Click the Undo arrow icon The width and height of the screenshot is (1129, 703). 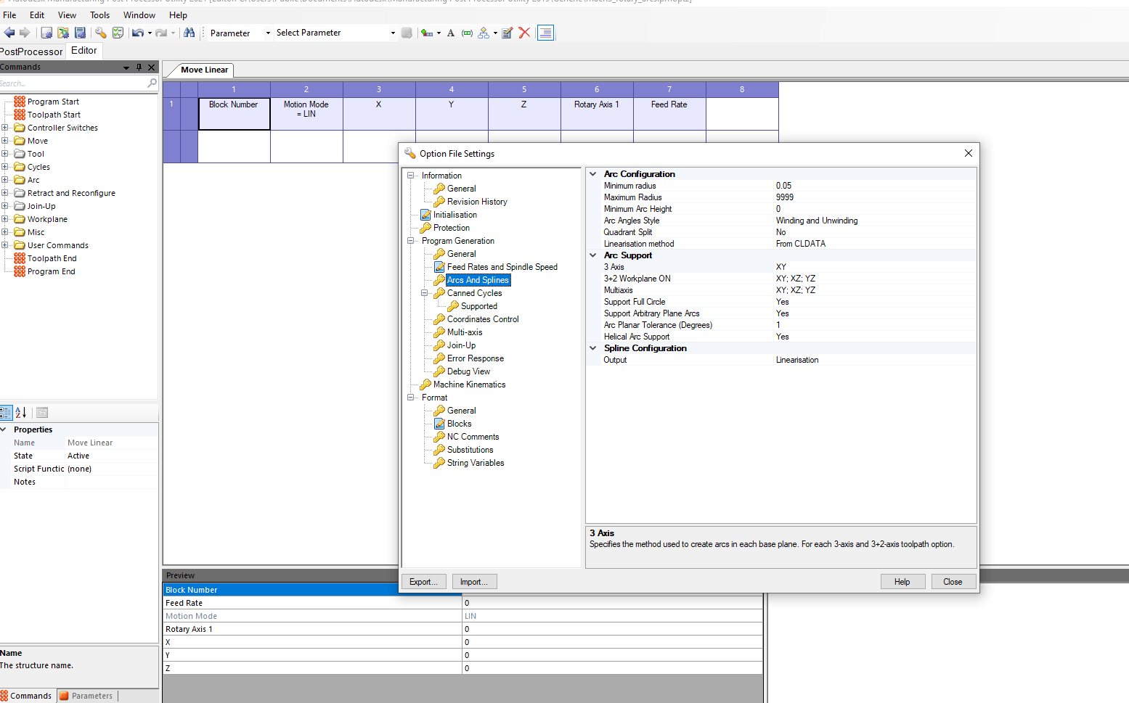(x=137, y=33)
